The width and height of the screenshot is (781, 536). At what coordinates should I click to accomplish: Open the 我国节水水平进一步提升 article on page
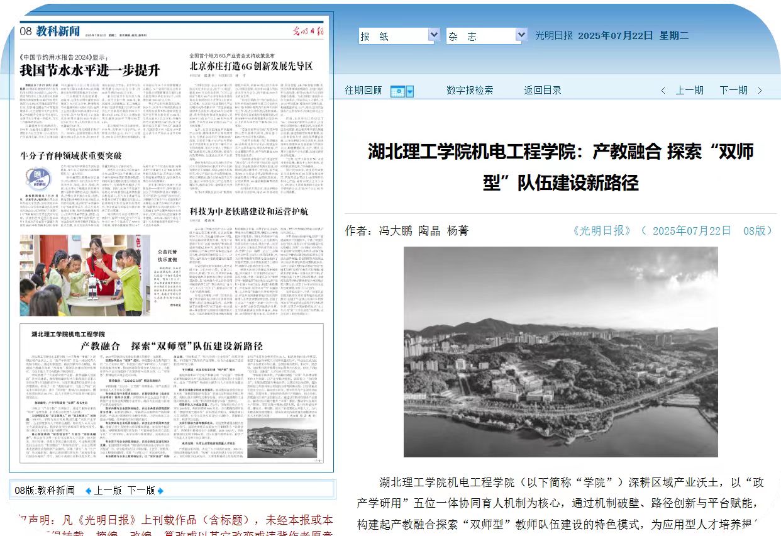click(x=90, y=69)
